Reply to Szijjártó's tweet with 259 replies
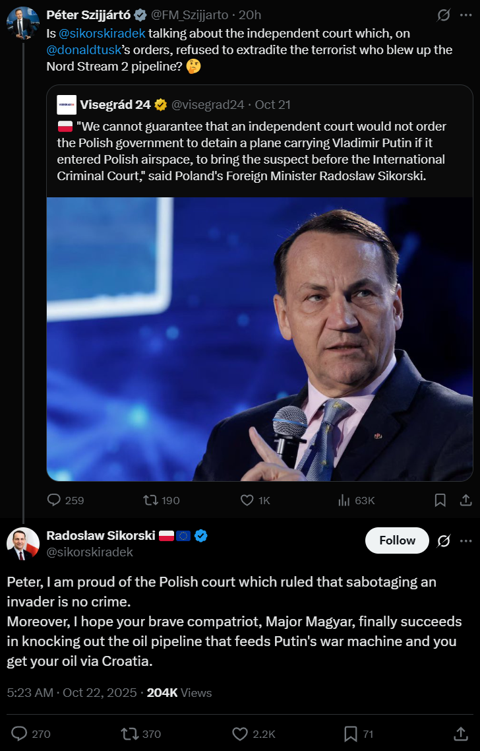This screenshot has width=480, height=751. pyautogui.click(x=55, y=500)
